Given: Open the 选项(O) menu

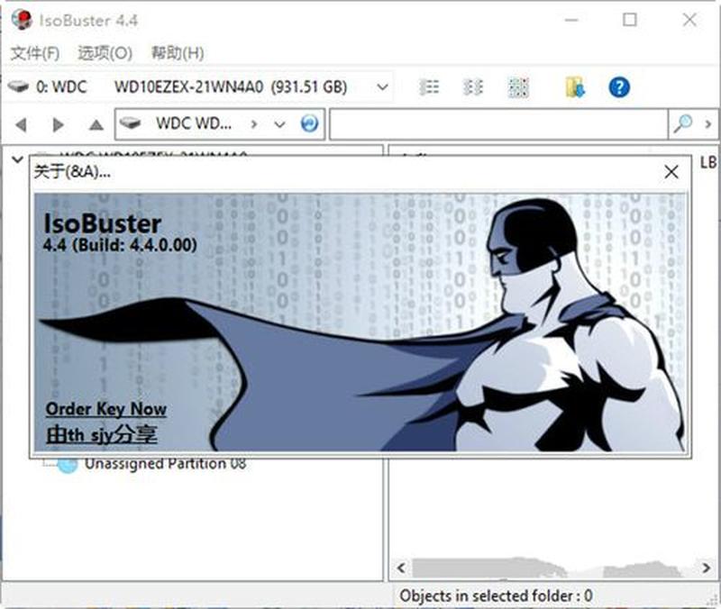Looking at the screenshot, I should tap(105, 53).
